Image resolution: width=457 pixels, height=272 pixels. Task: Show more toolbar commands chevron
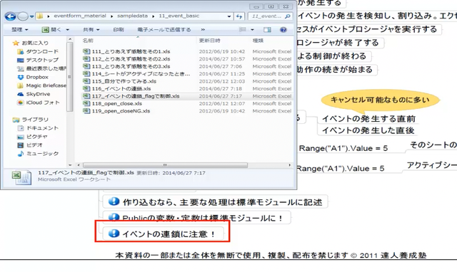(x=203, y=30)
